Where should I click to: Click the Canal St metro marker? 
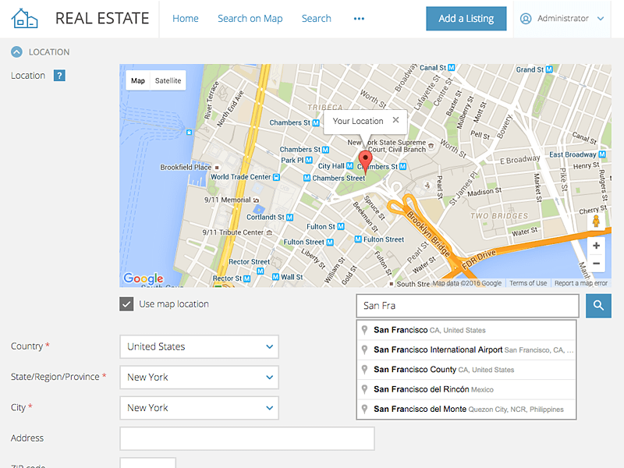(452, 68)
